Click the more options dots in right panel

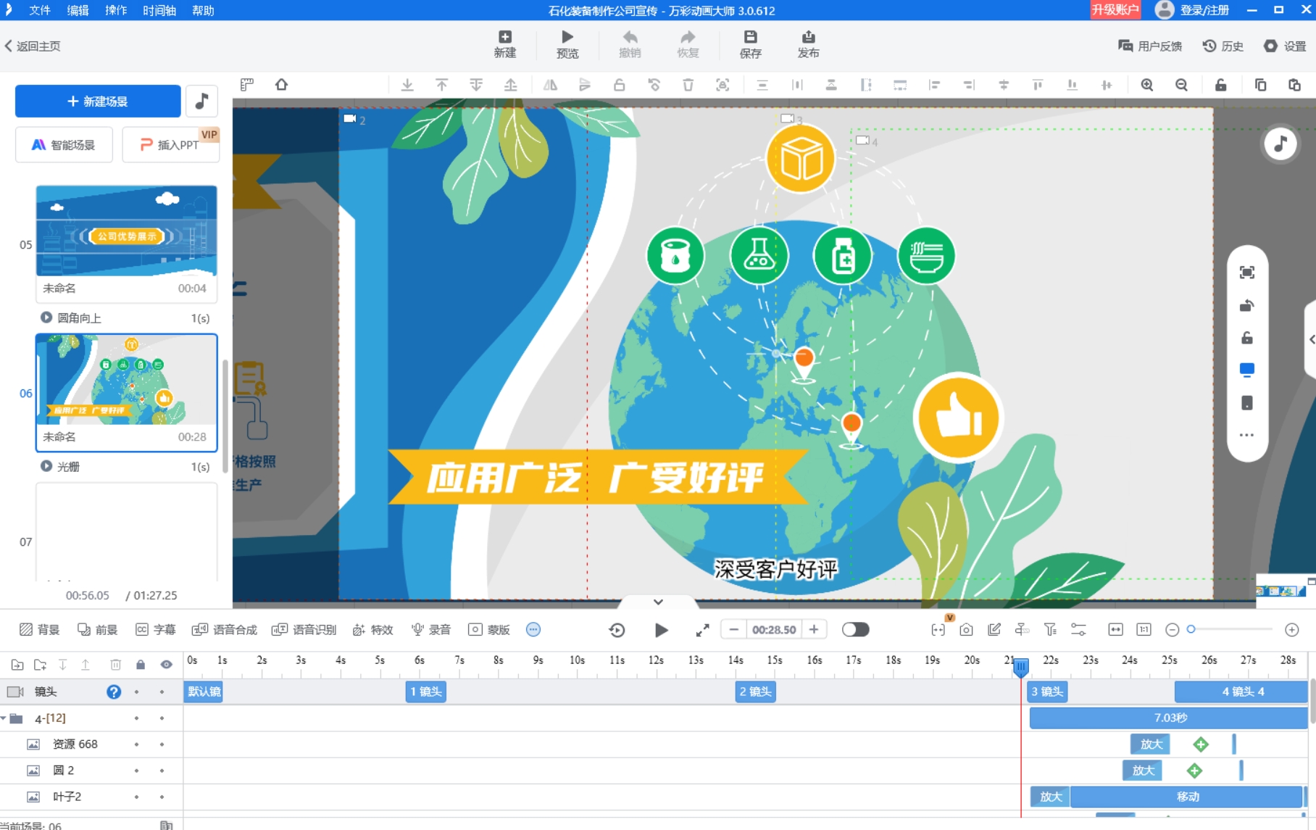tap(1247, 435)
